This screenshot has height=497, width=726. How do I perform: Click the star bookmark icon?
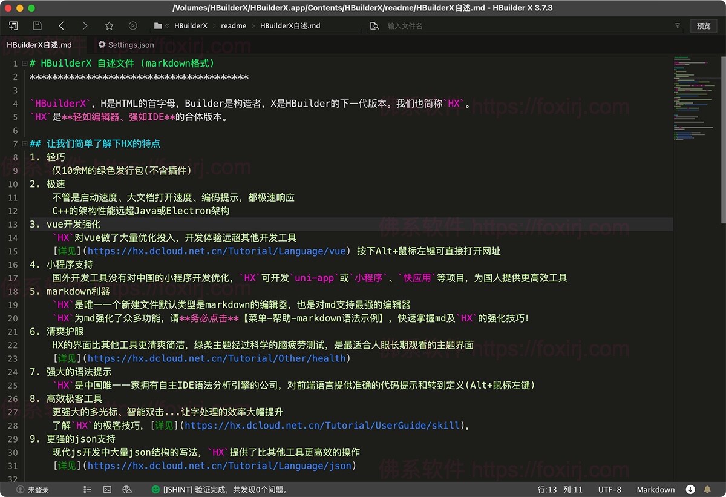click(109, 26)
